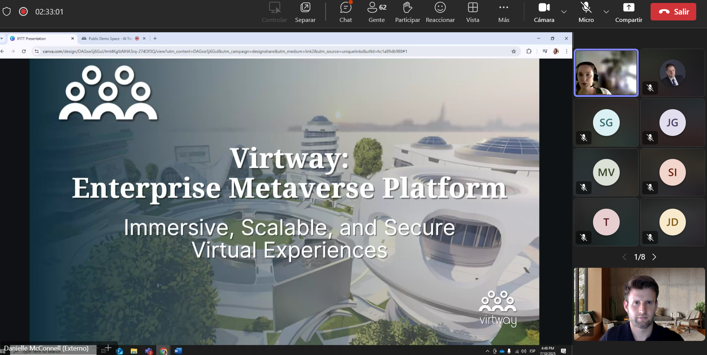Open the Chat panel
The height and width of the screenshot is (355, 707).
[x=345, y=12]
